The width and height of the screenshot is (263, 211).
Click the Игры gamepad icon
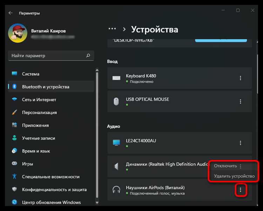click(14, 163)
